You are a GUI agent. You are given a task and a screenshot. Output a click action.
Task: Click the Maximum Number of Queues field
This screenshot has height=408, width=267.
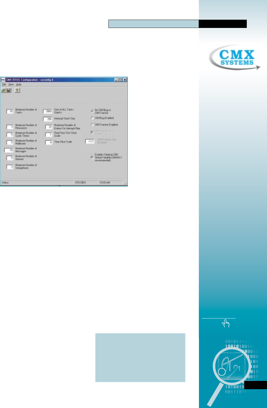point(10,158)
